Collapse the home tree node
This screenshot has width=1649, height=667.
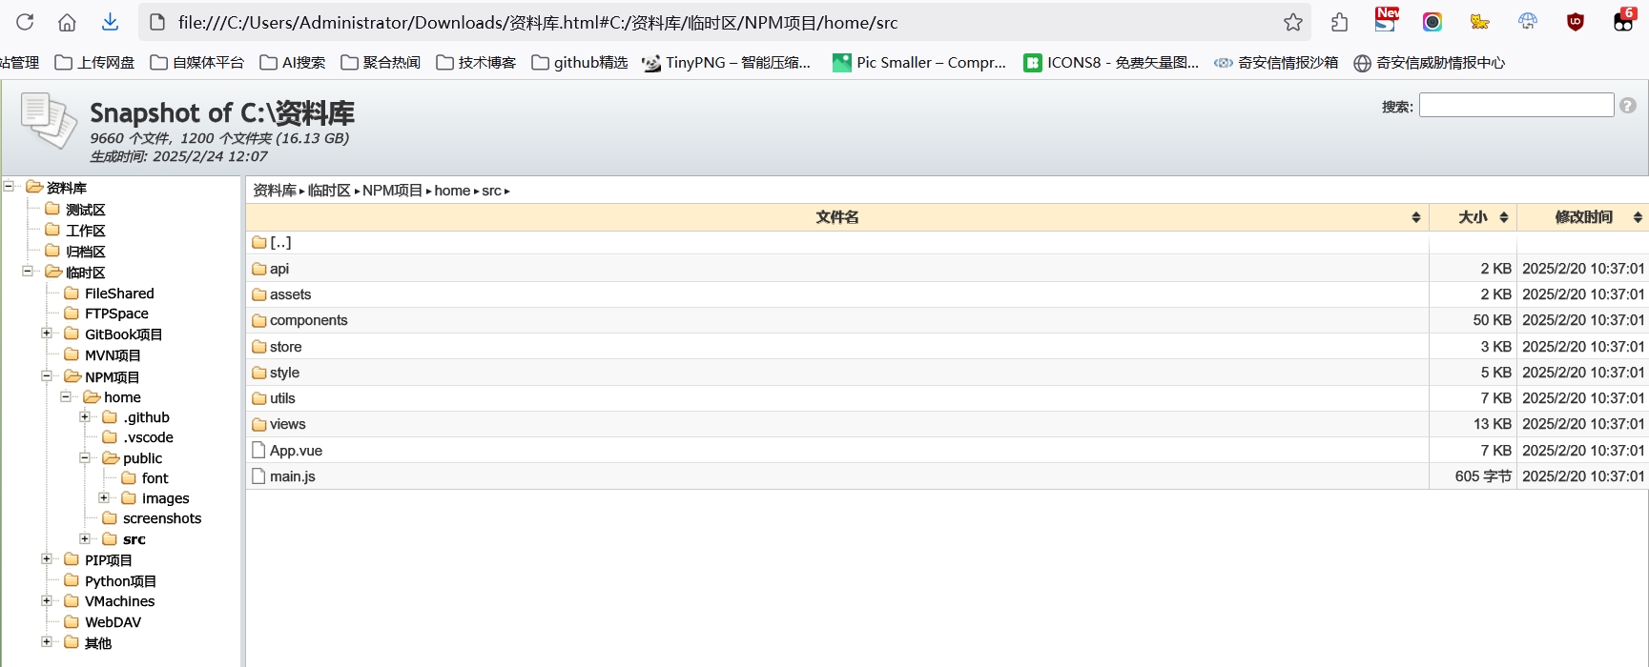[x=66, y=396]
